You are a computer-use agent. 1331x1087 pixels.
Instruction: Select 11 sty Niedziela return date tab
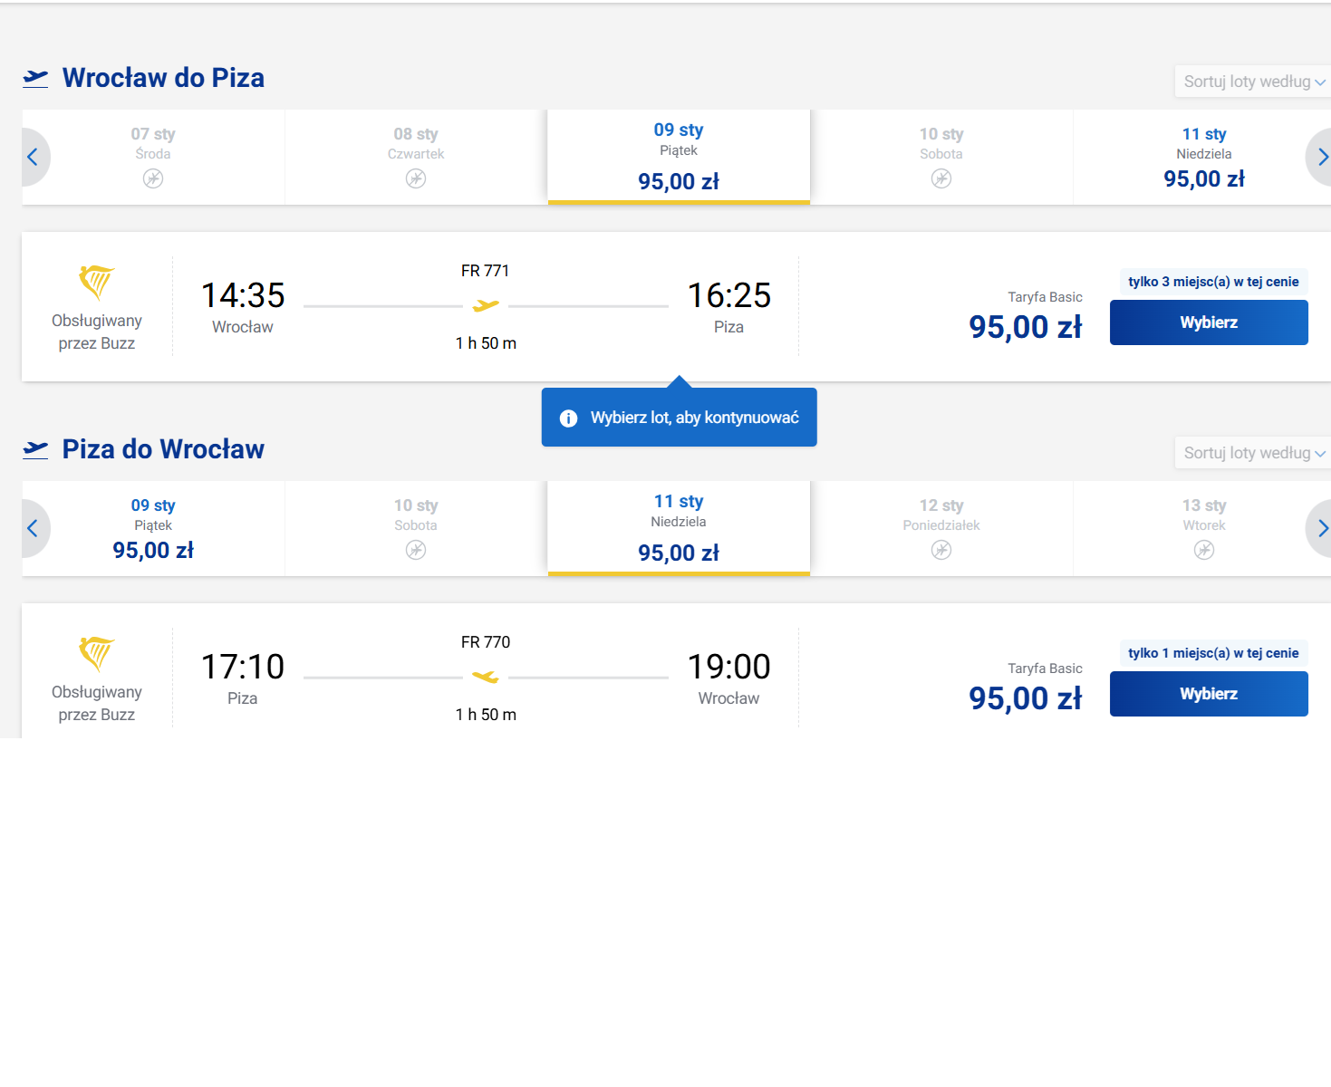[x=679, y=528]
